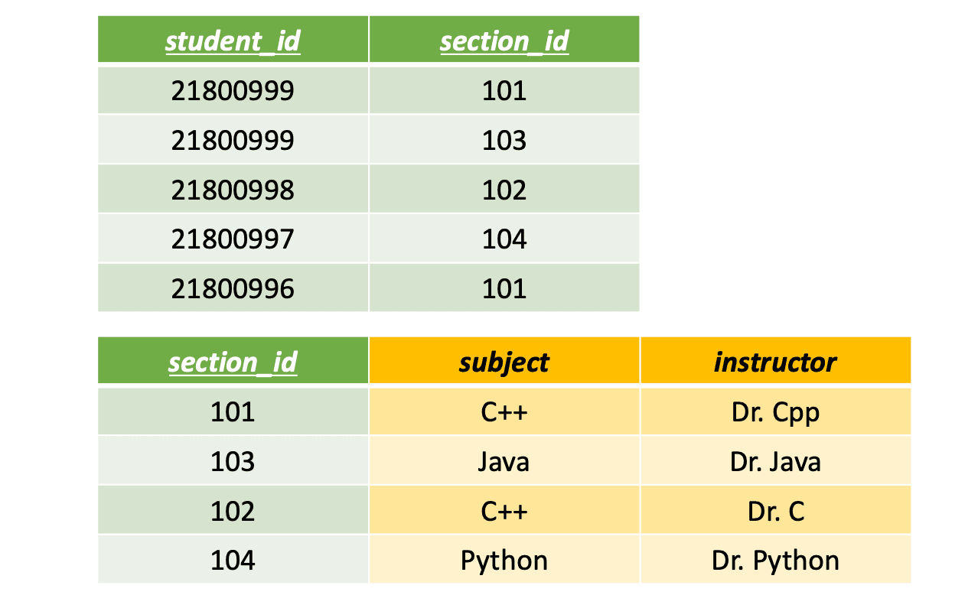Image resolution: width=978 pixels, height=595 pixels.
Task: Click the Python subject cell
Action: click(504, 560)
